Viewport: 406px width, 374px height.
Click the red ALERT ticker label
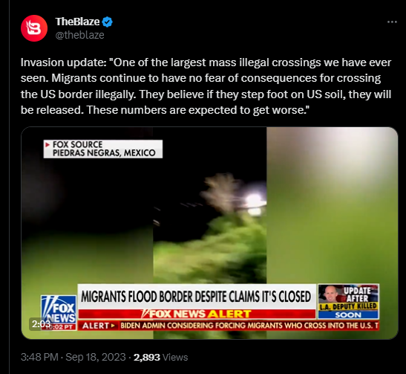(99, 326)
